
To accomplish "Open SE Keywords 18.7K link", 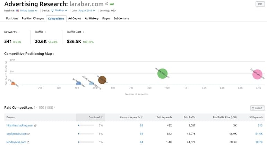I will point(259,142).
